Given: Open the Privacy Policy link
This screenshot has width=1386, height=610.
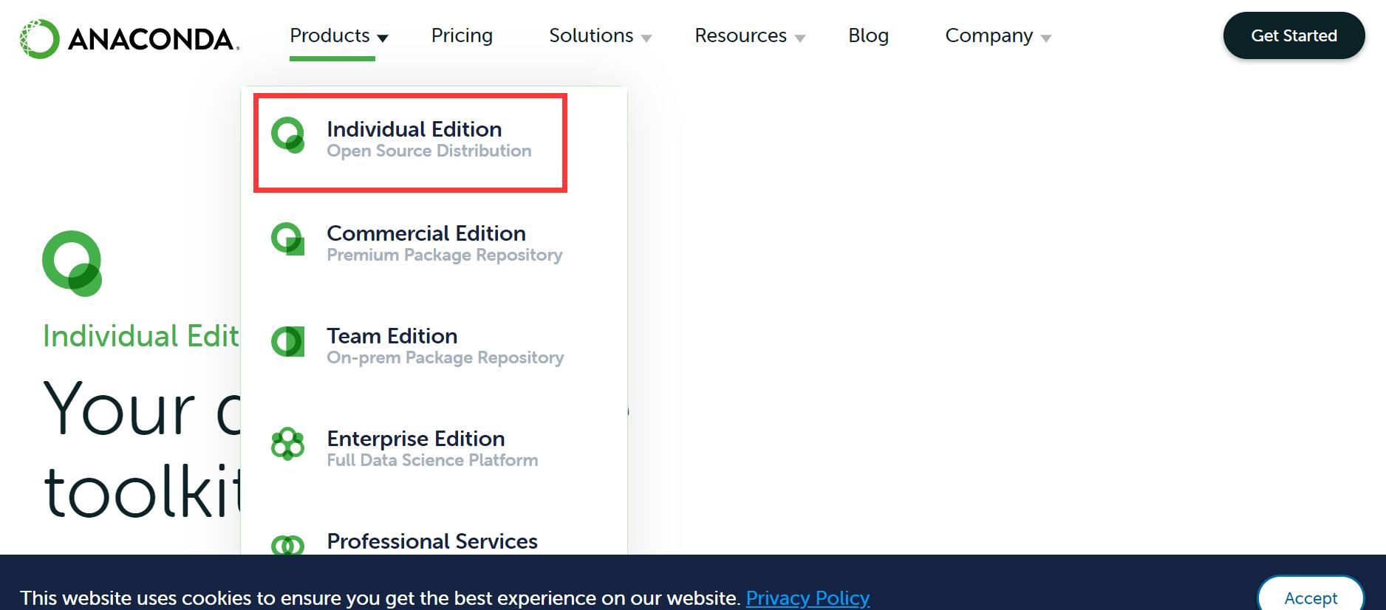Looking at the screenshot, I should tap(808, 597).
